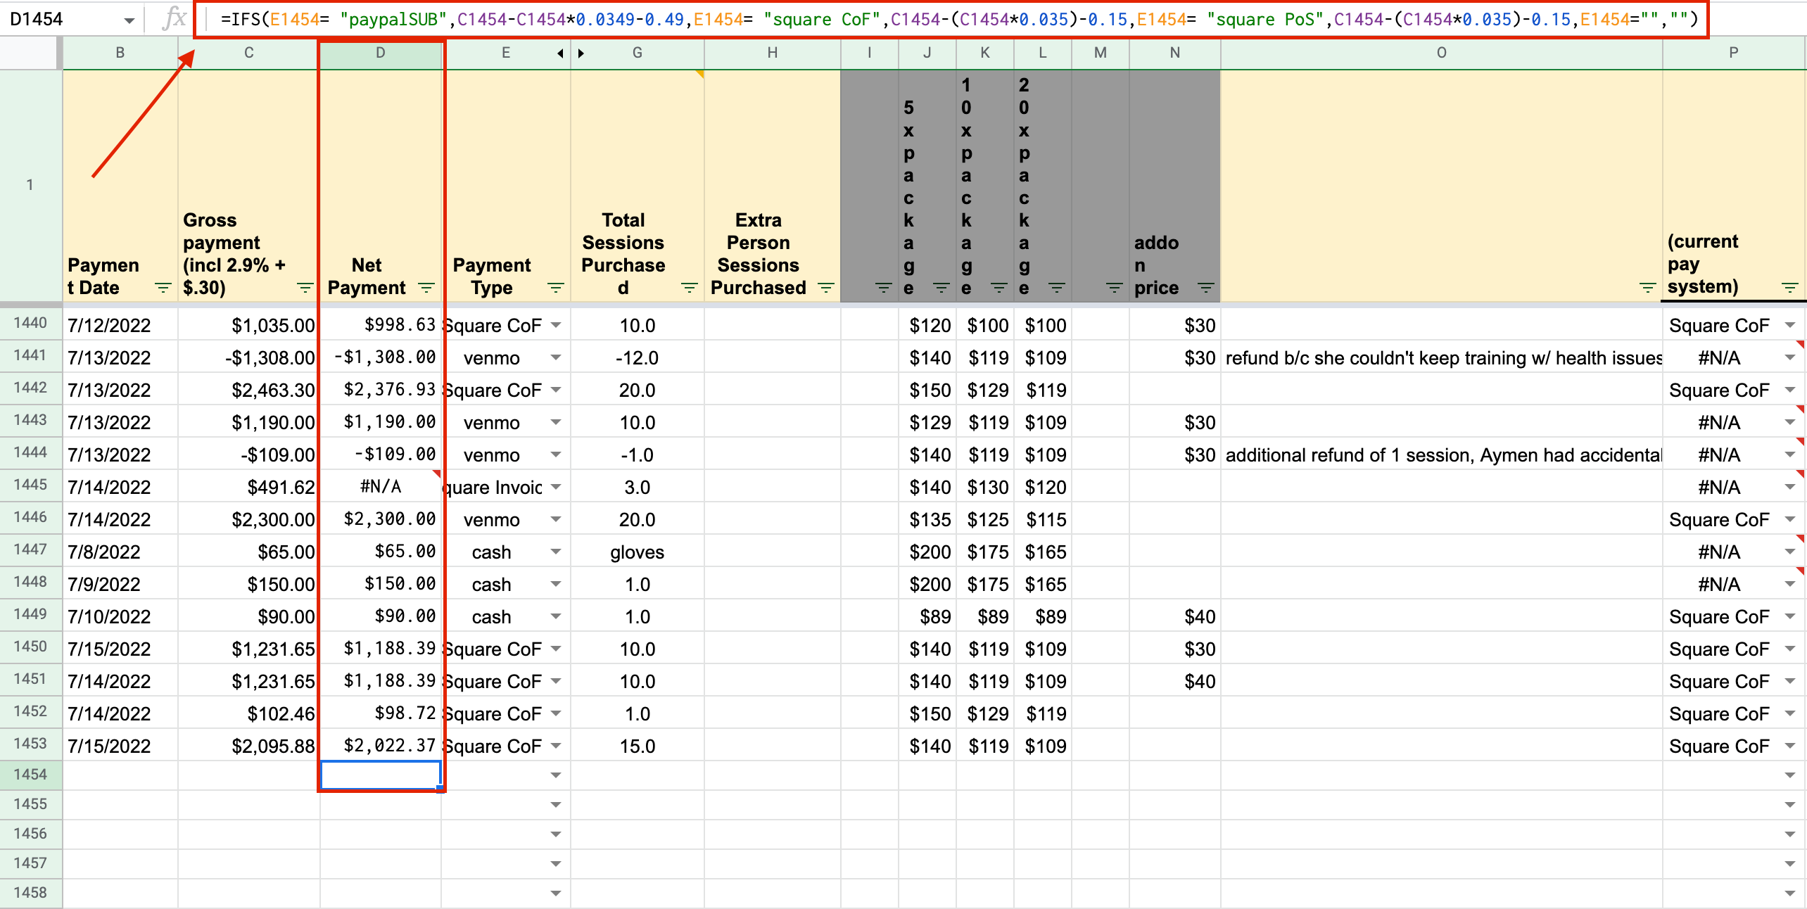Select column O header

pyautogui.click(x=1442, y=53)
